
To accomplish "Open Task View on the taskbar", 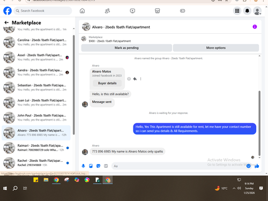I will click(x=25, y=188).
